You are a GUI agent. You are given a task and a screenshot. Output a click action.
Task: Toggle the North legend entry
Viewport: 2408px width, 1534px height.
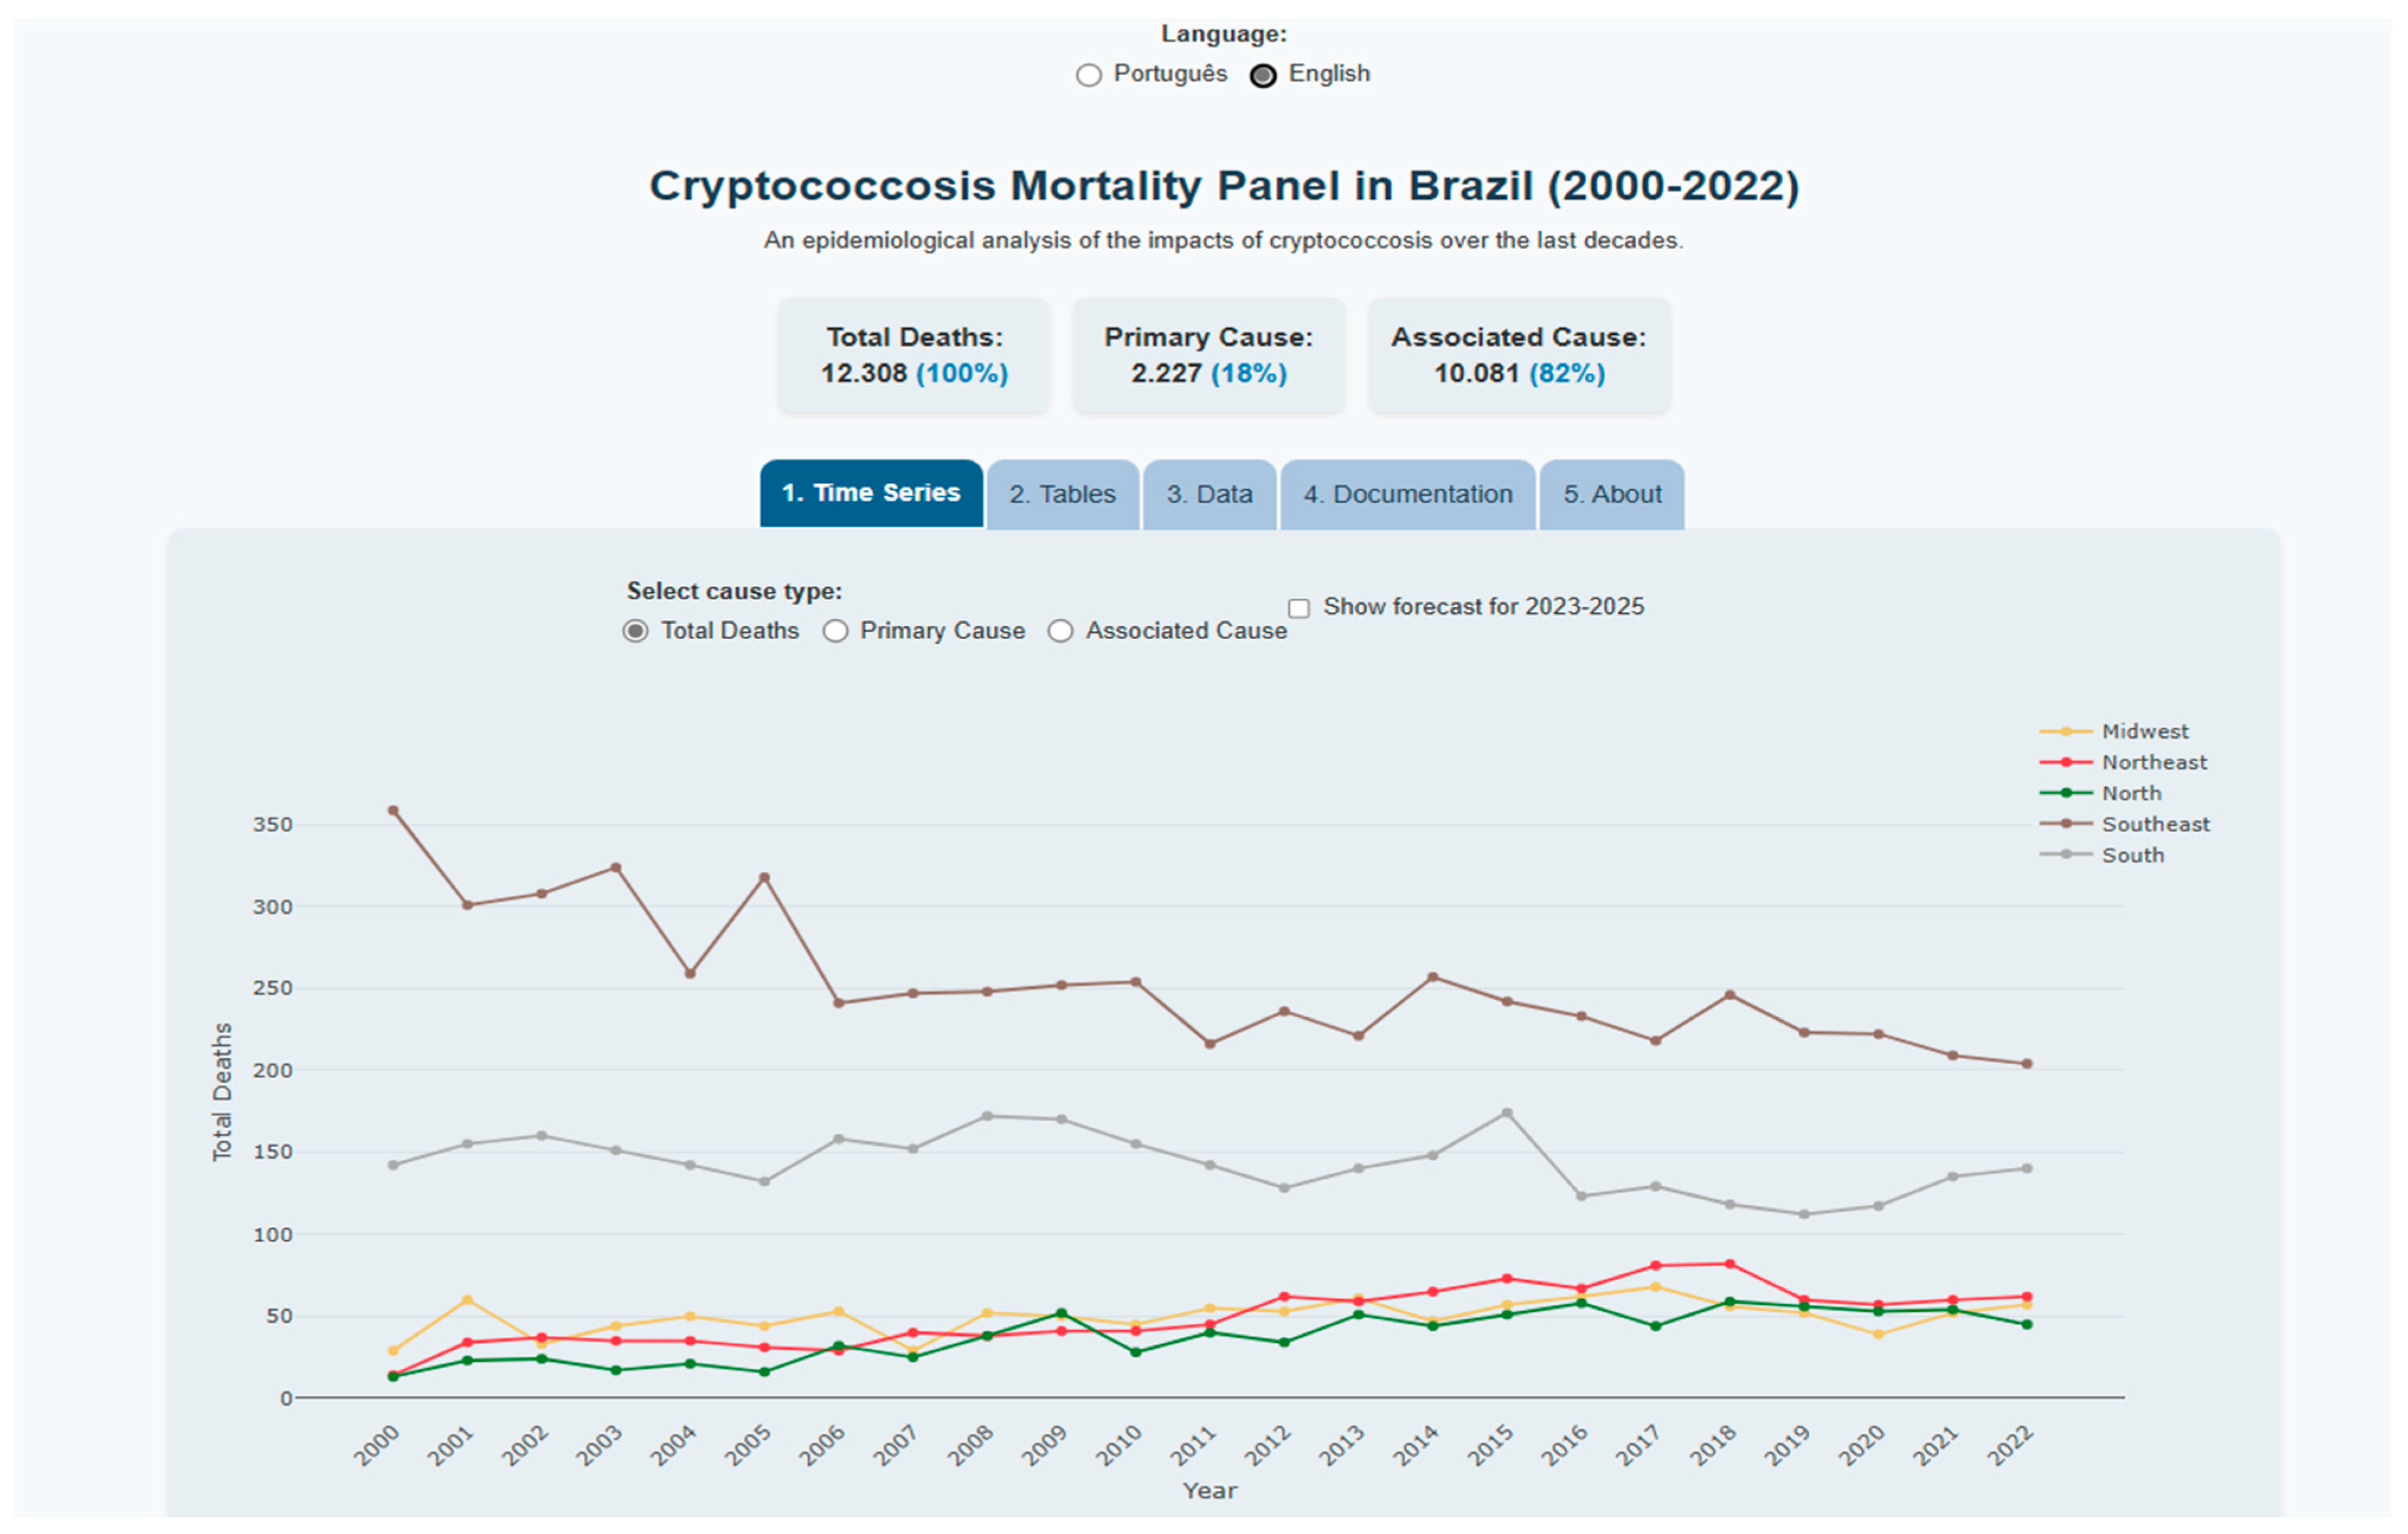(2131, 794)
